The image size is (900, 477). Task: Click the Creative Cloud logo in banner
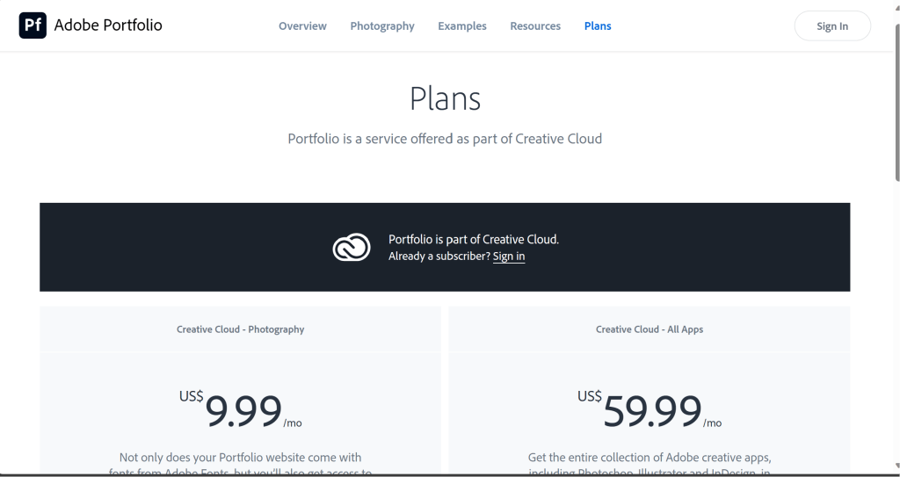(352, 248)
